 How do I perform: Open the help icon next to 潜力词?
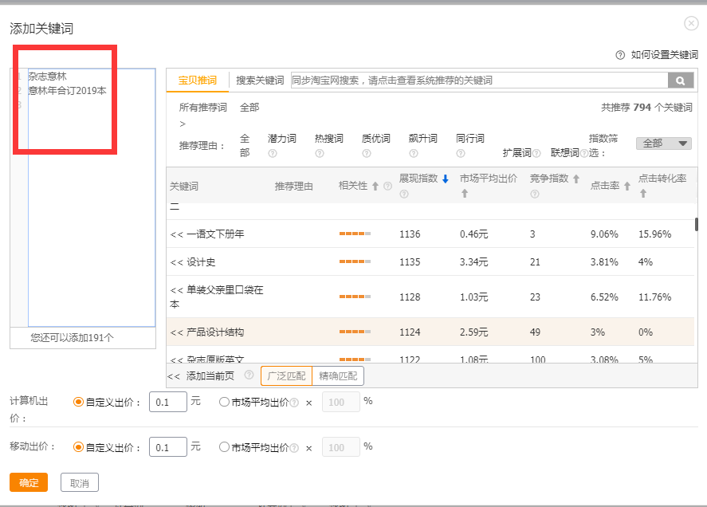(x=271, y=151)
